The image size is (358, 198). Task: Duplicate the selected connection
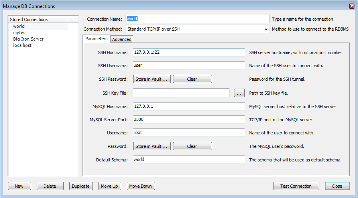pos(81,186)
